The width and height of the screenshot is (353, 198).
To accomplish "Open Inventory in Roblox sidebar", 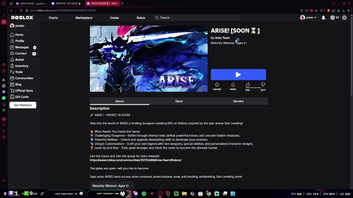I will (19, 66).
